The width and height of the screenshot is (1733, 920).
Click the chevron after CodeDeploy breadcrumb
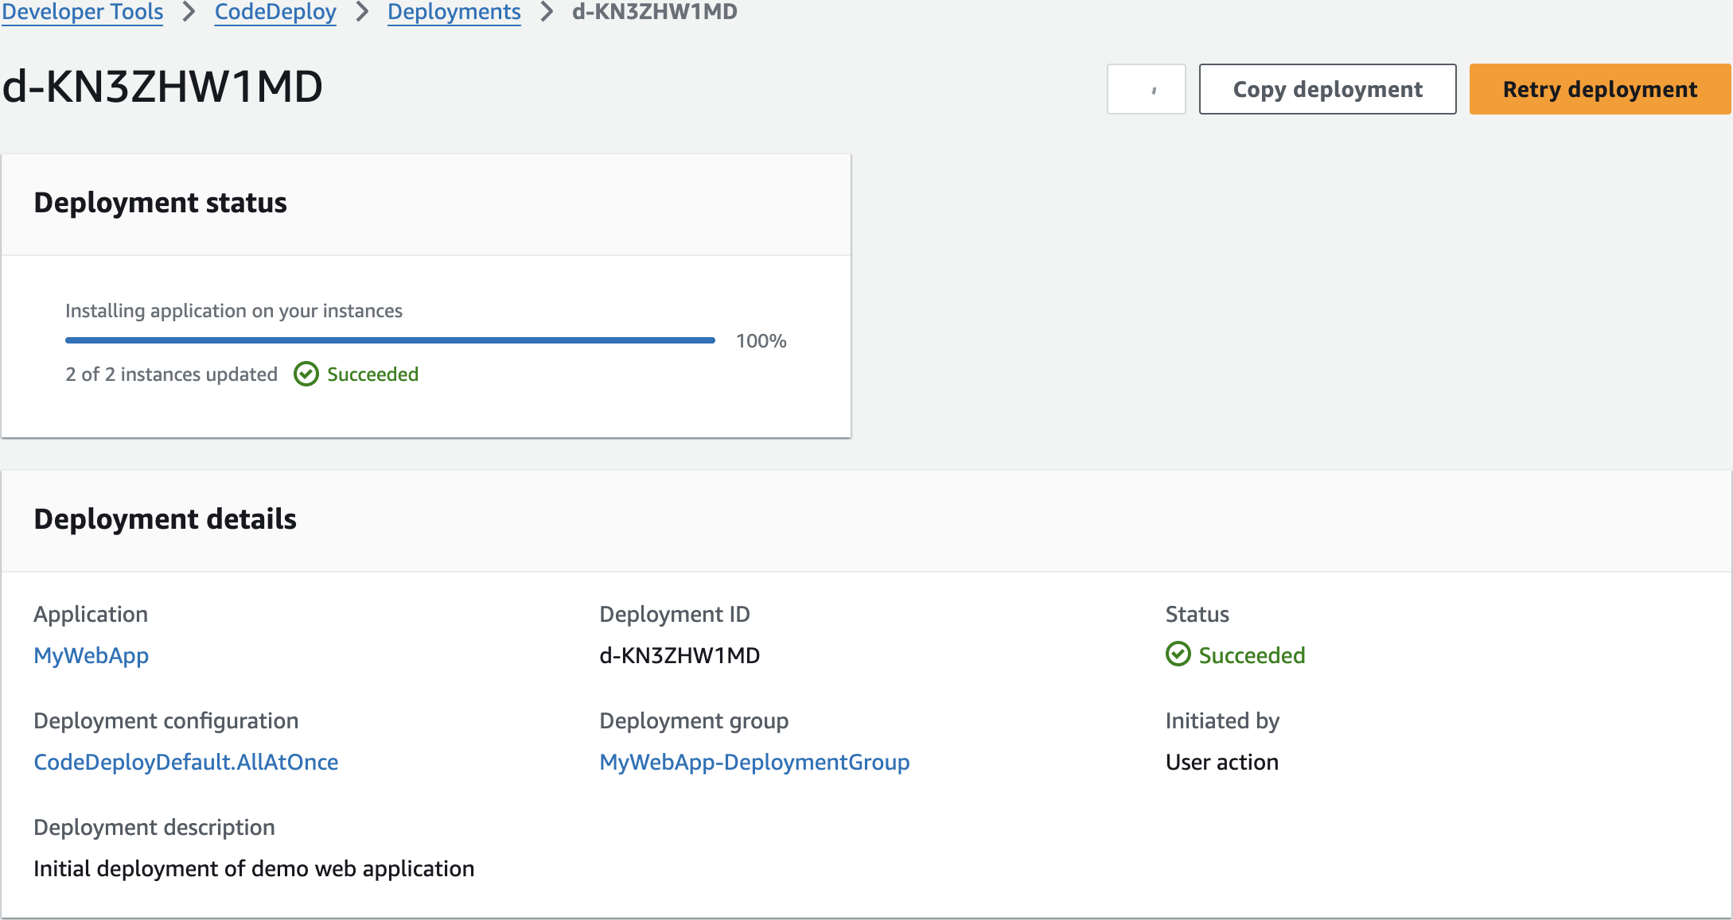point(362,12)
